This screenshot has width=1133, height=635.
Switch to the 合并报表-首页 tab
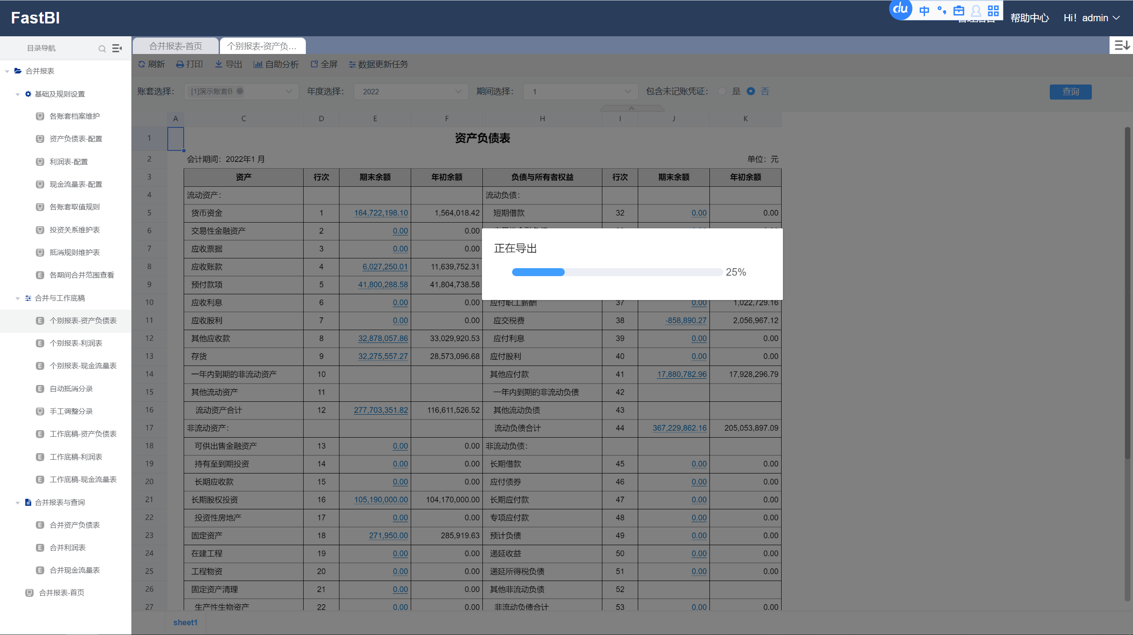click(176, 46)
